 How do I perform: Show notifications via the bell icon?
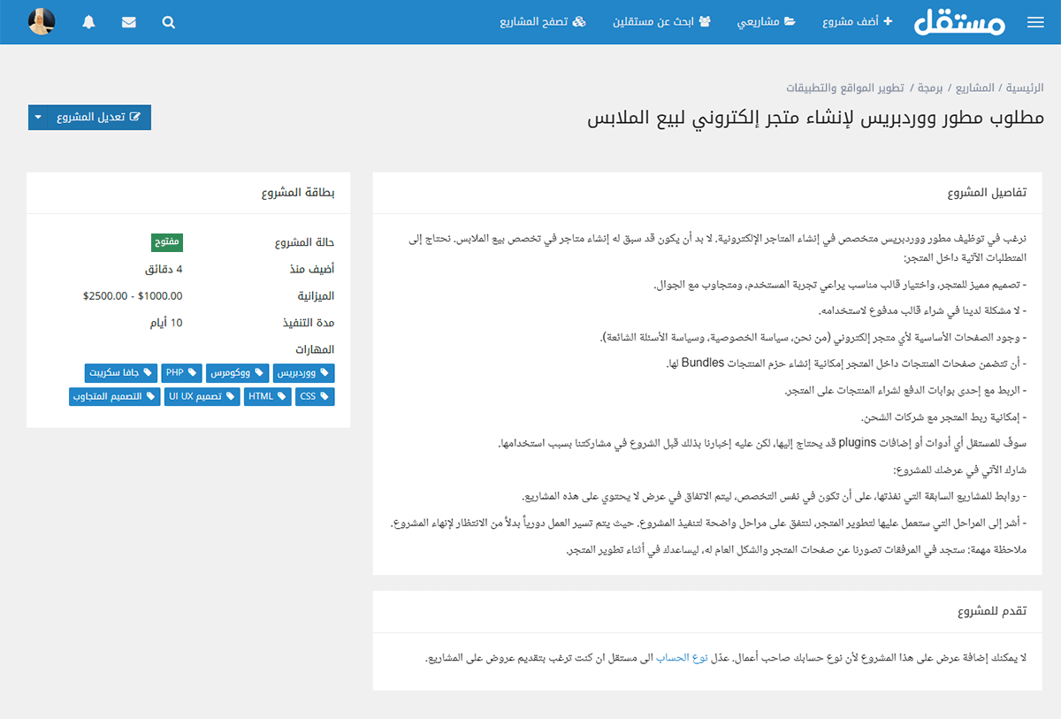[88, 22]
